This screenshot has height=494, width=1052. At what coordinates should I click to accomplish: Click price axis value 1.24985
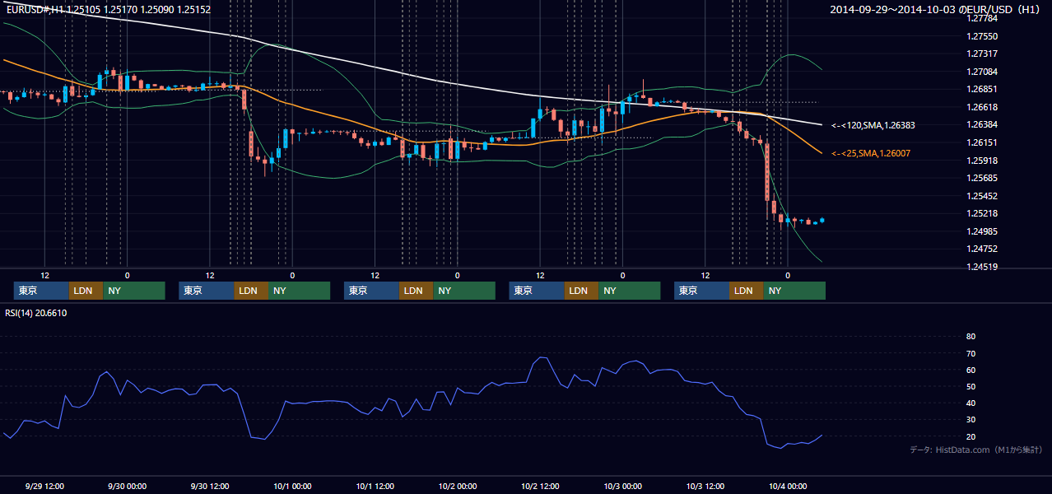click(981, 231)
